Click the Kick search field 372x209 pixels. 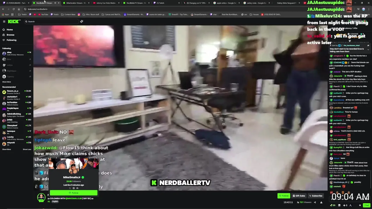click(51, 21)
